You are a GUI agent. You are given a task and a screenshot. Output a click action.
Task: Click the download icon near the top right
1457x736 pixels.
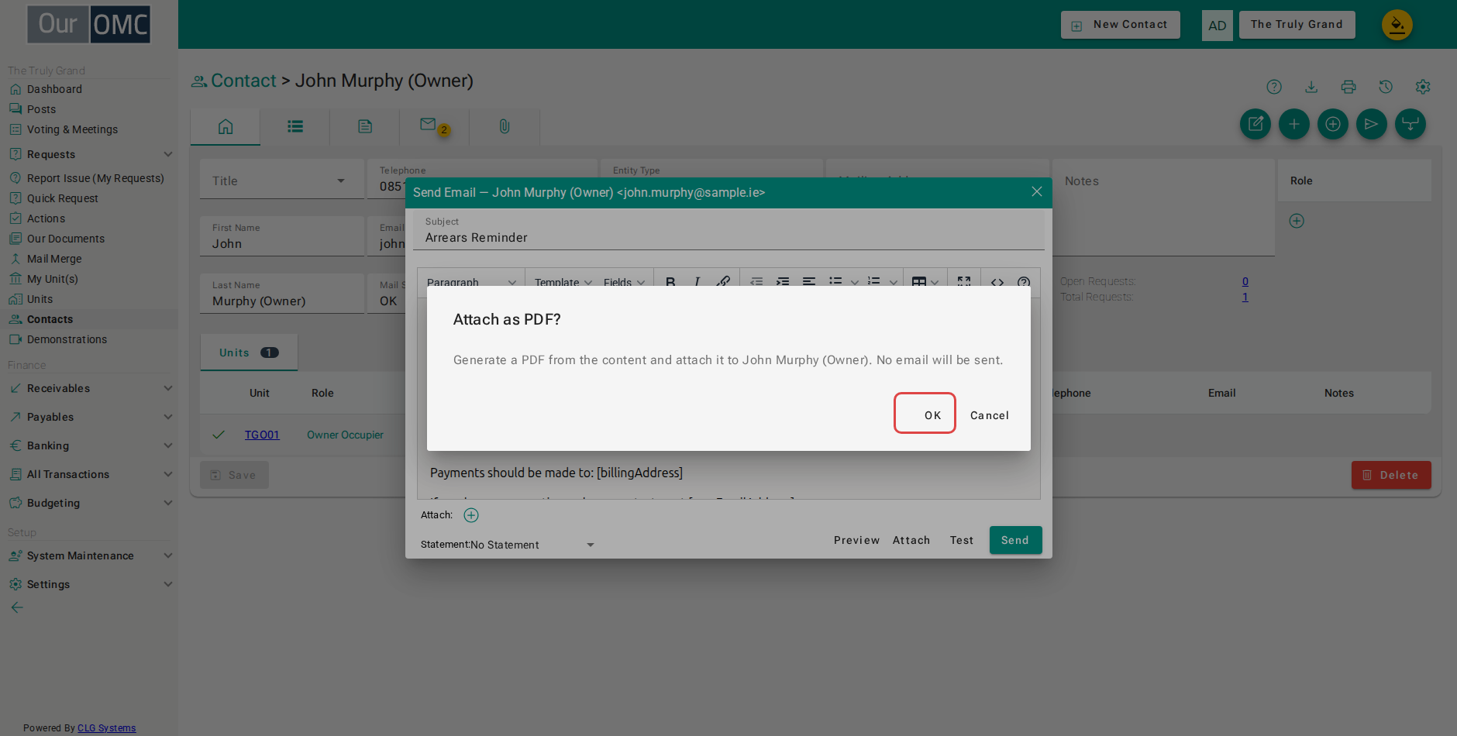[x=1311, y=87]
